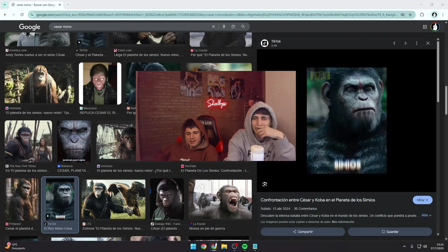Open the weather widget showing 12°C
This screenshot has height=252, width=448.
(x=15, y=246)
